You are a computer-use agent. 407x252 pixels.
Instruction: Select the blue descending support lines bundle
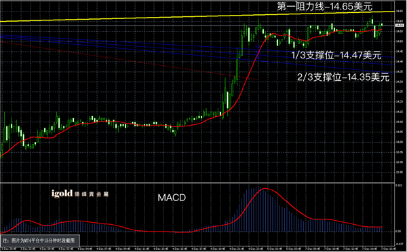coord(197,52)
